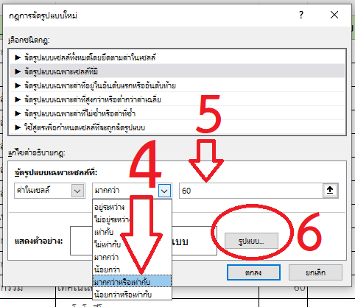The width and height of the screenshot is (355, 307).
Task: Choose มากกว่าหรือเท่ากับ from the operator list
Action: click(x=132, y=282)
